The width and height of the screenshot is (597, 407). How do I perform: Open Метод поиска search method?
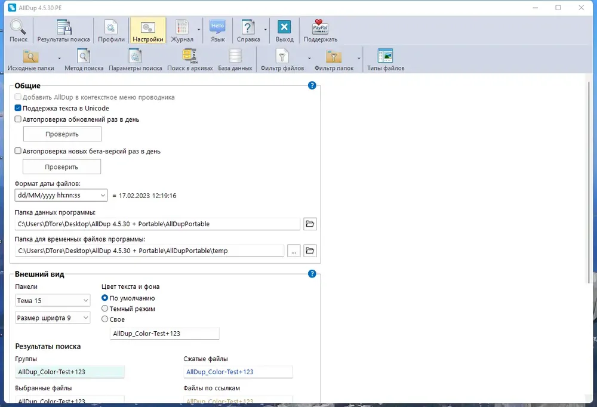pos(84,60)
